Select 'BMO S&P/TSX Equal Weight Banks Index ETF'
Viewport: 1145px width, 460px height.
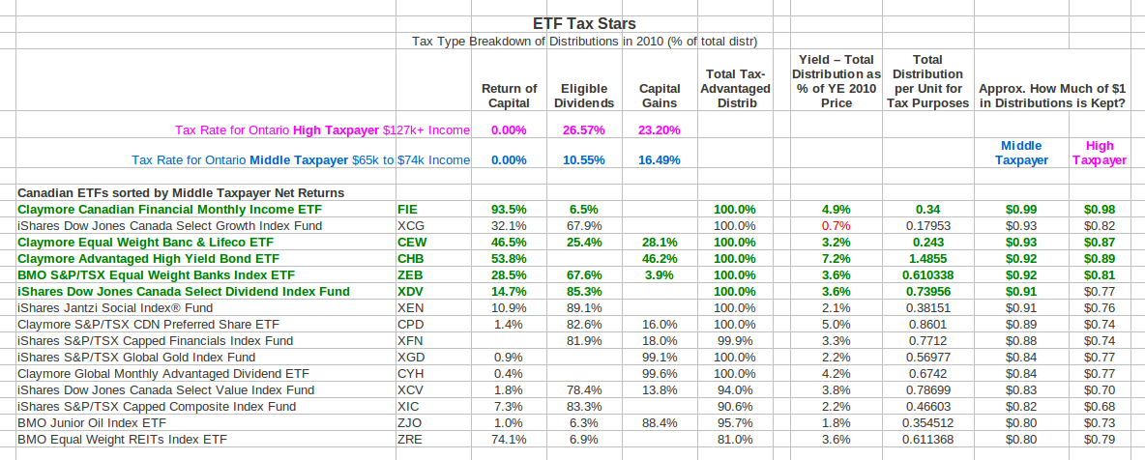coord(156,274)
